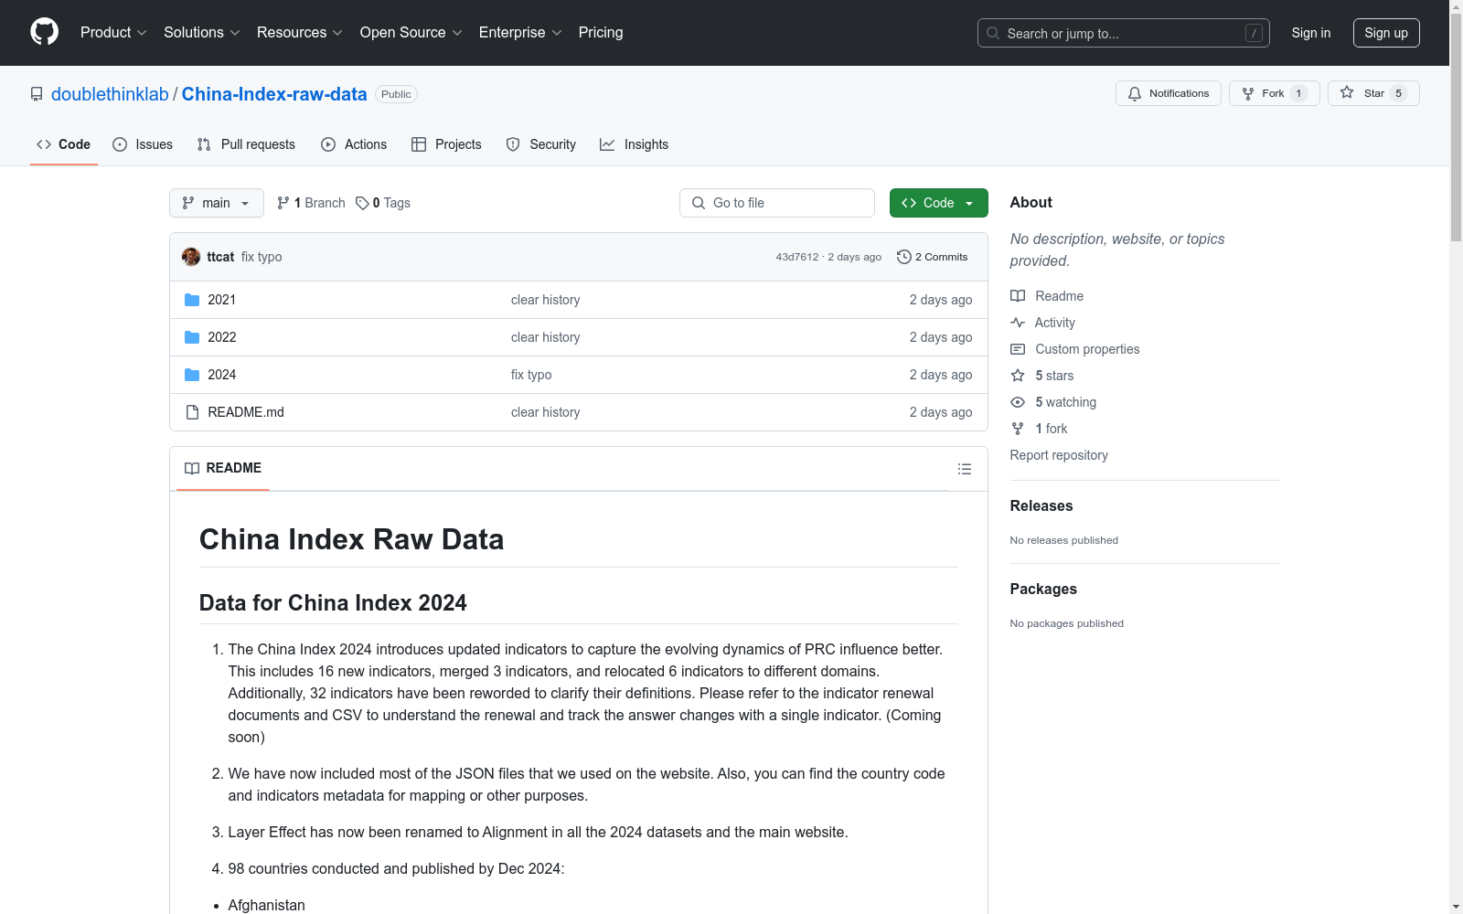Click the repository icon beside doublethinklab

pos(37,94)
